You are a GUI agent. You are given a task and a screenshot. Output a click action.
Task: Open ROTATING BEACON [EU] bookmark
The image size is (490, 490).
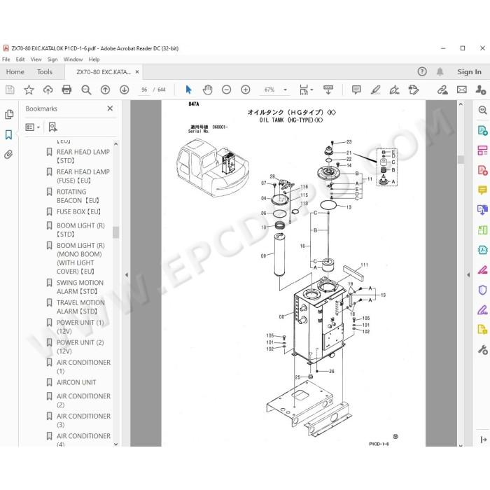78,196
